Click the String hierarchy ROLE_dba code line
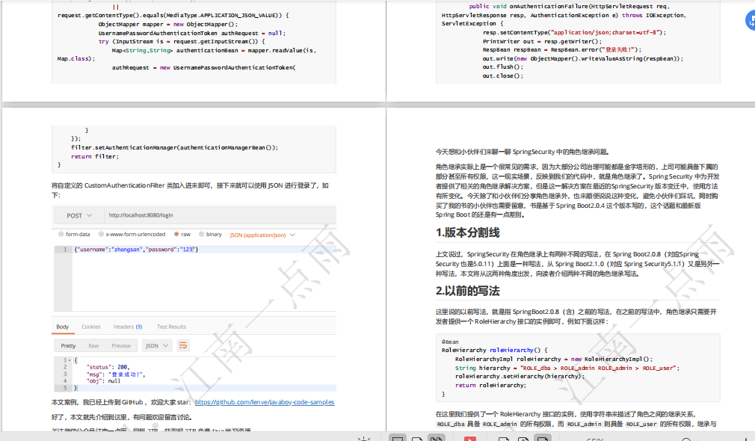 pyautogui.click(x=567, y=368)
